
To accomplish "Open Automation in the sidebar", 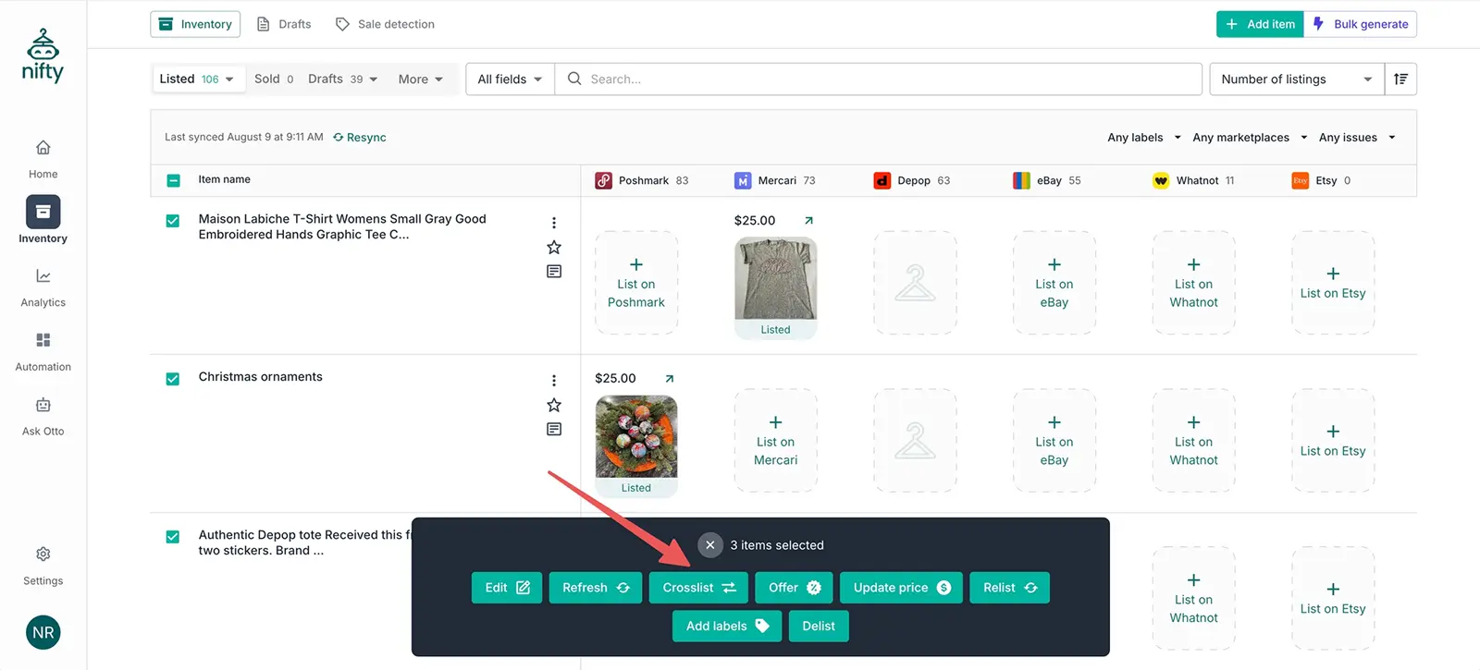I will (43, 352).
